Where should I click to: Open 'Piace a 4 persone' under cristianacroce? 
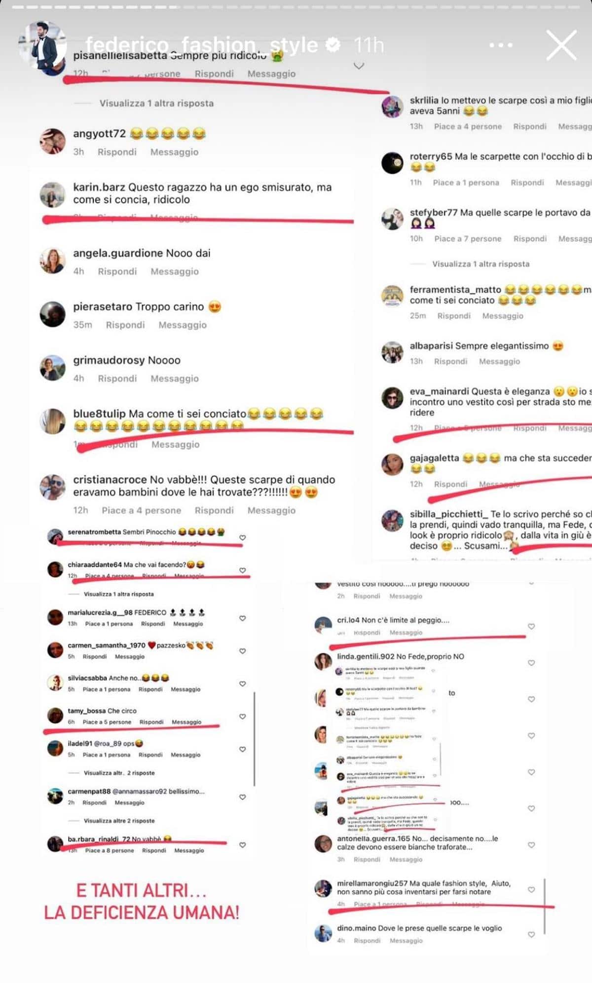[141, 510]
